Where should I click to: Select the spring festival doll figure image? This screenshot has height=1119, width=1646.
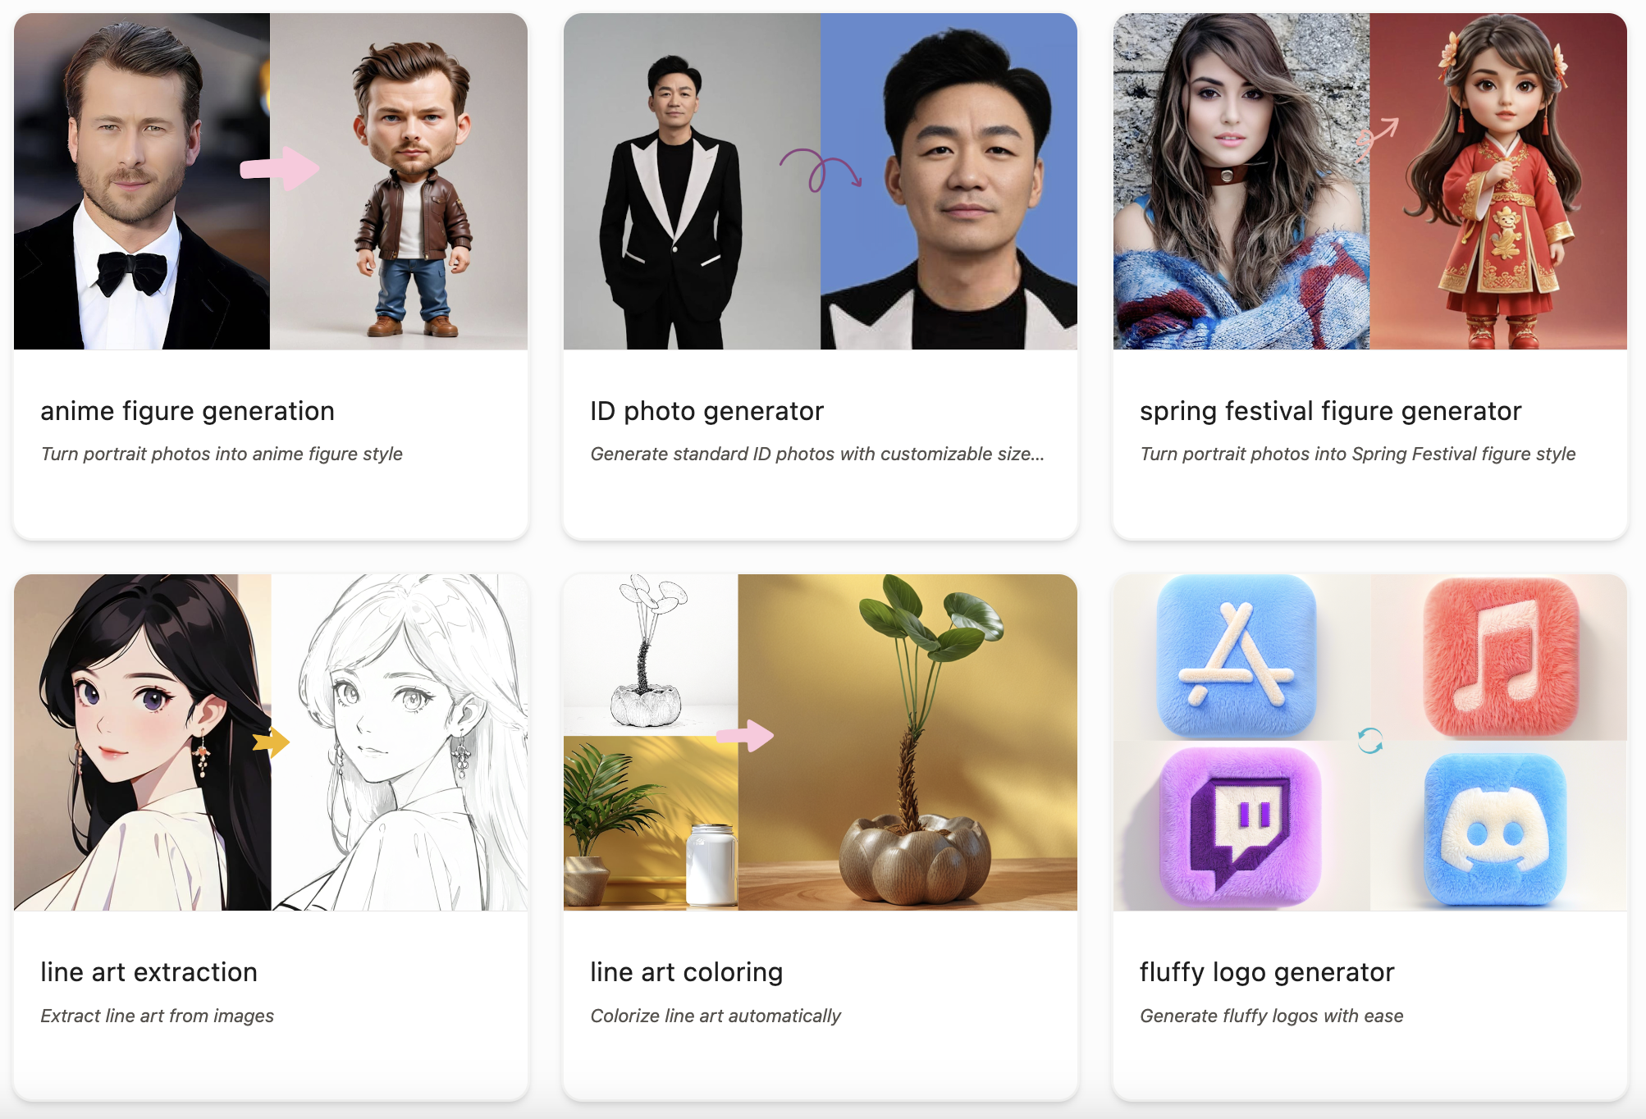tap(1498, 181)
